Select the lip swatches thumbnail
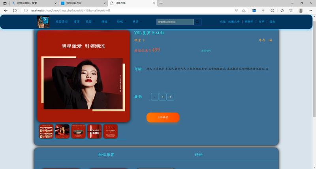The height and width of the screenshot is (169, 316). pos(46,131)
